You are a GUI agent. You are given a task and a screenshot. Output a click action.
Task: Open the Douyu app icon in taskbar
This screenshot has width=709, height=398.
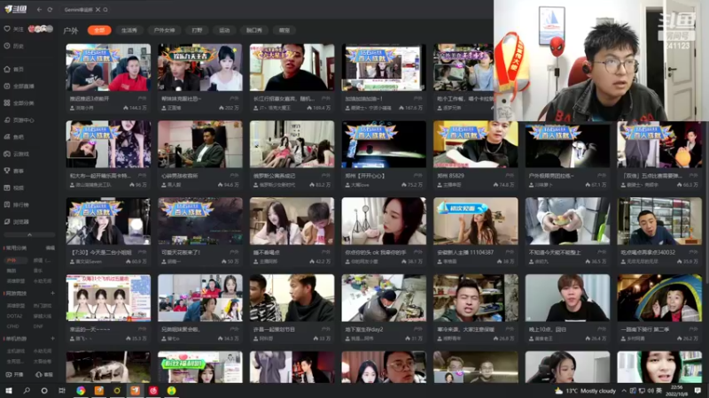coord(136,390)
